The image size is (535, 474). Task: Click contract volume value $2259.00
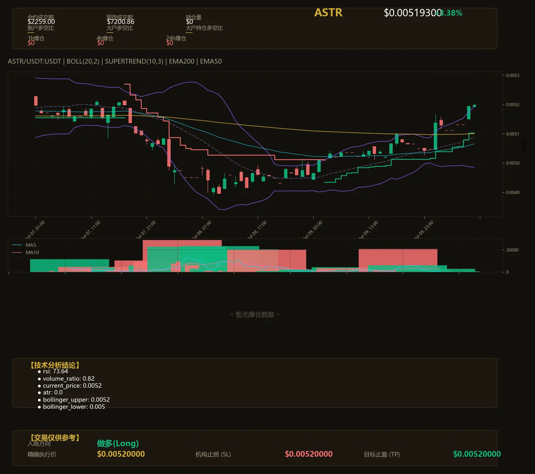[41, 22]
